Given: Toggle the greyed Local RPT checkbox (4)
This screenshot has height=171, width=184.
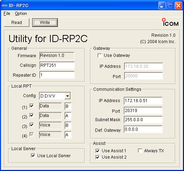Looking at the screenshot, I should 32,134.
